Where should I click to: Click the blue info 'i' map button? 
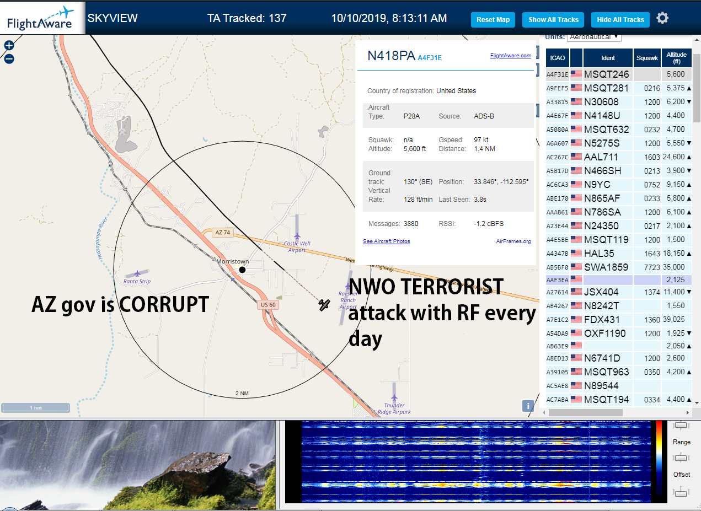click(528, 406)
